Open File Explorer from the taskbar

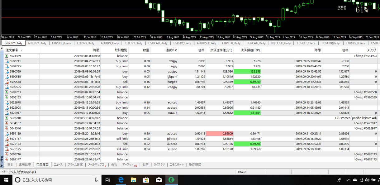(133, 180)
